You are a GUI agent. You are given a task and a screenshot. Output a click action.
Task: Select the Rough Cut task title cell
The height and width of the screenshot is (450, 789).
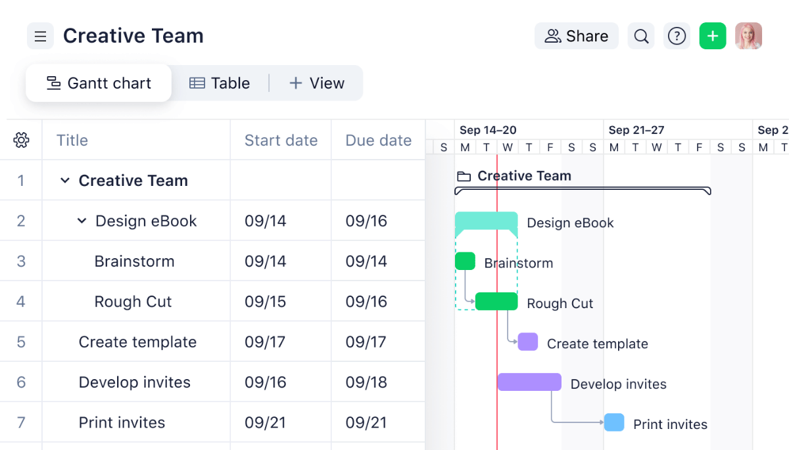[x=133, y=301]
